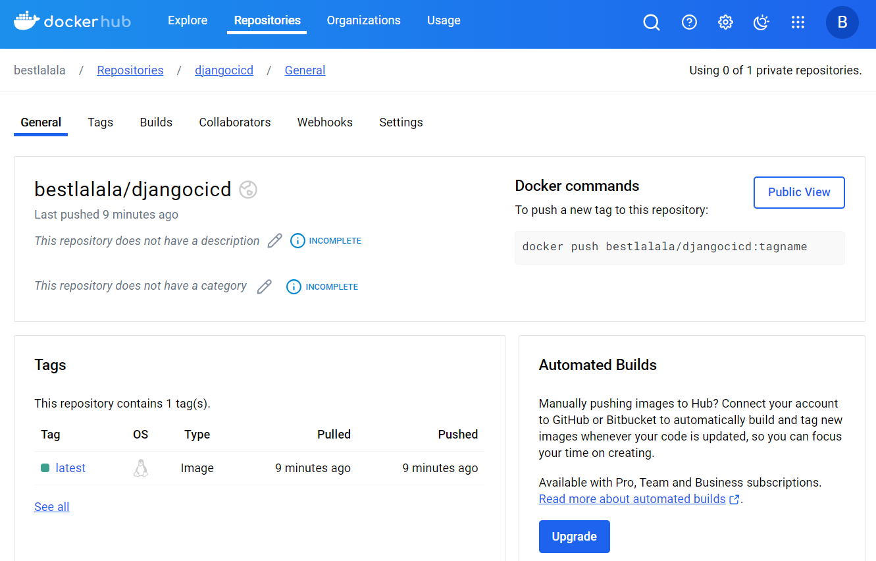Click the Automated Builds heading
This screenshot has width=876, height=561.
click(598, 365)
